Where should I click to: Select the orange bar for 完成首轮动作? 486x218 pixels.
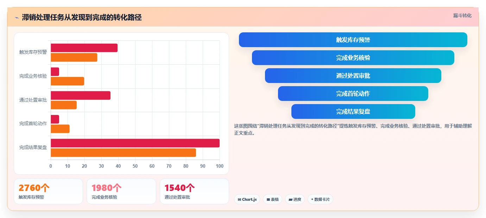(x=60, y=129)
